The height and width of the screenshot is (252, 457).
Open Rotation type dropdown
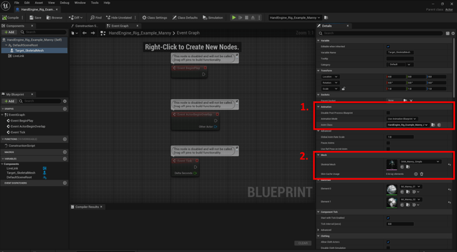(330, 82)
